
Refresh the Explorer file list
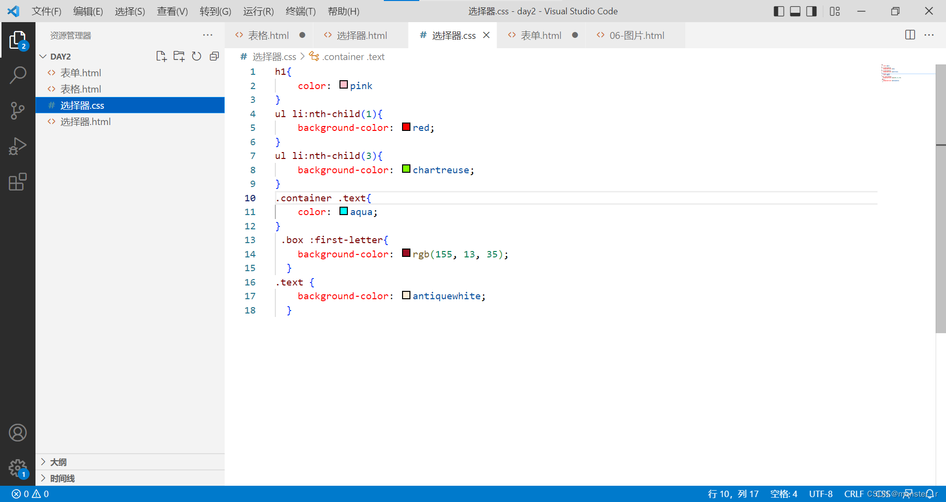coord(197,56)
